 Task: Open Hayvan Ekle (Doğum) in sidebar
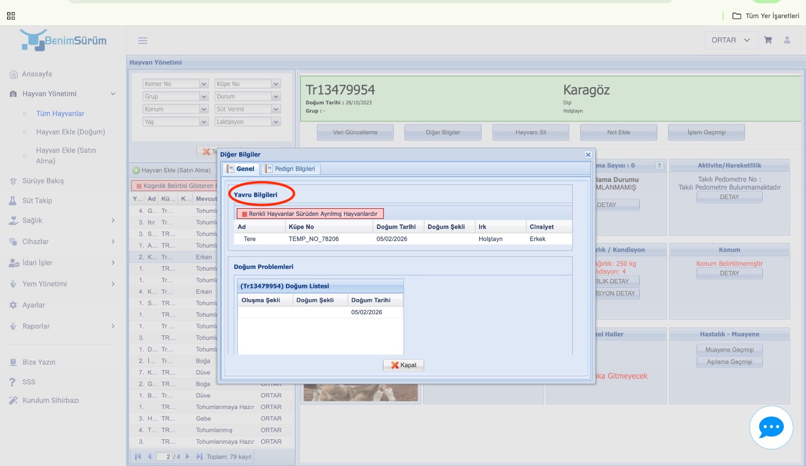point(71,132)
